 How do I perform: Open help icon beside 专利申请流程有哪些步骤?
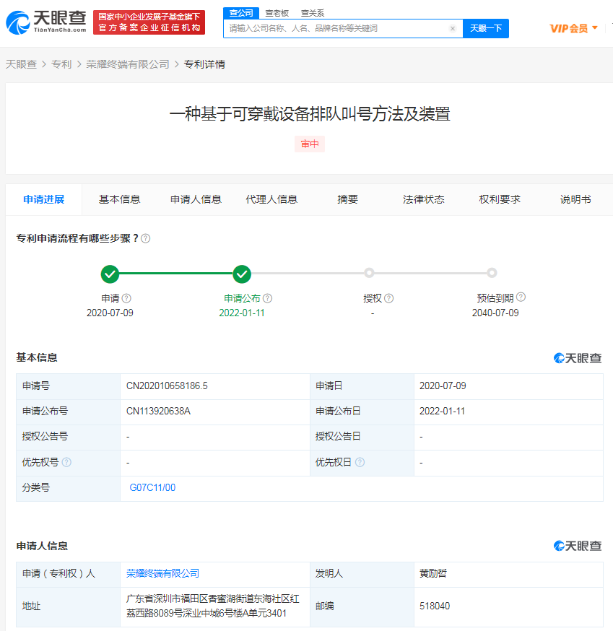[146, 238]
